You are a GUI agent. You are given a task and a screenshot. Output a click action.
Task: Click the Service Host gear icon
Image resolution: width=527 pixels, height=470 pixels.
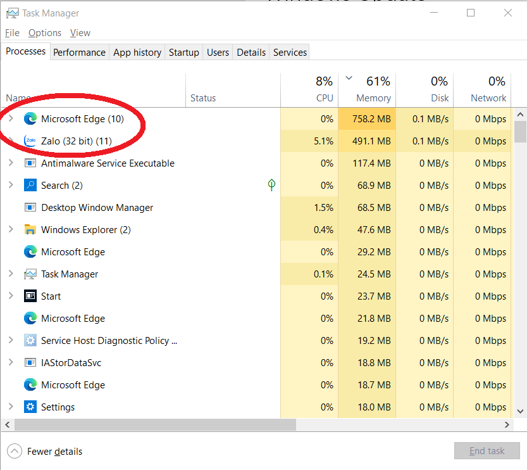coord(30,341)
